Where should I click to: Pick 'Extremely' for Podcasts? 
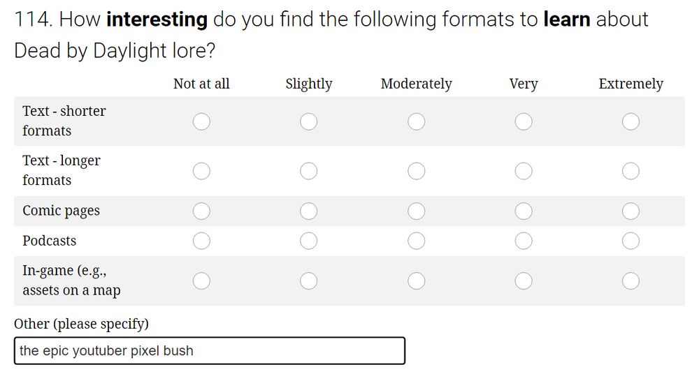tap(630, 241)
